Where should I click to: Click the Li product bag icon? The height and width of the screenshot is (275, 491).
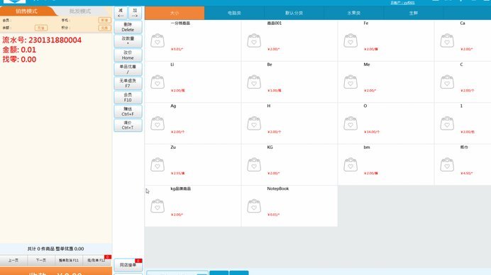(158, 82)
